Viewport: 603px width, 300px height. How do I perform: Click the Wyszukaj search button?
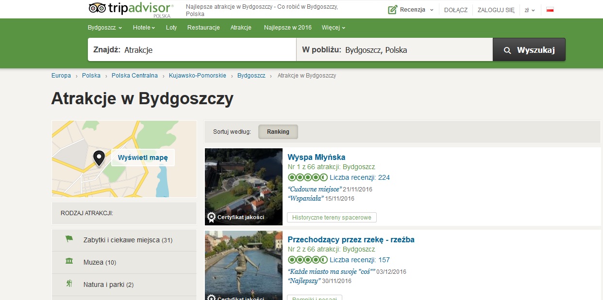529,49
